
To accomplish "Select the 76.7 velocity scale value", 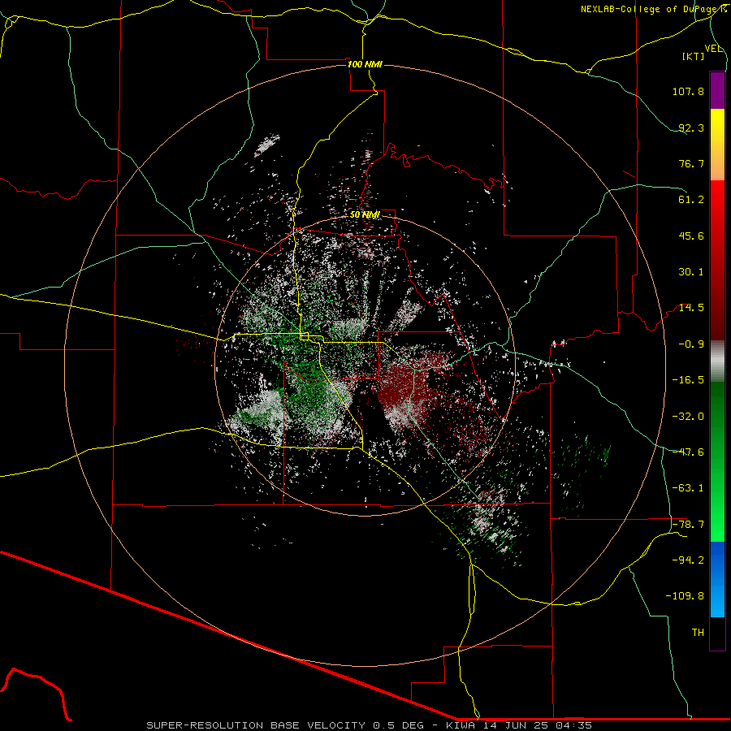I will coord(691,163).
